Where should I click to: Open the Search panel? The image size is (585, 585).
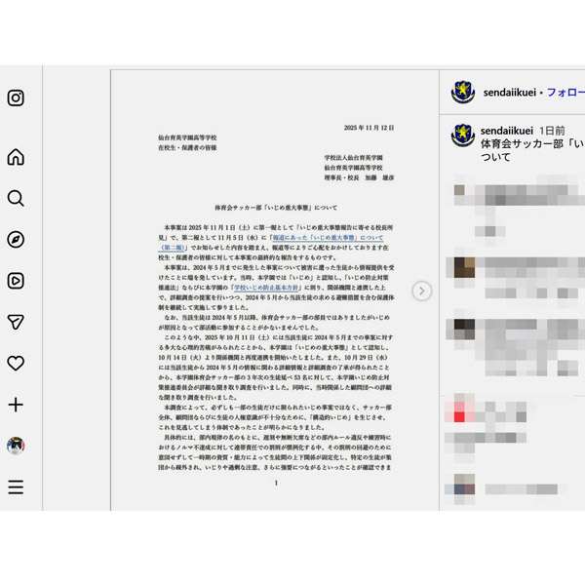tap(16, 199)
